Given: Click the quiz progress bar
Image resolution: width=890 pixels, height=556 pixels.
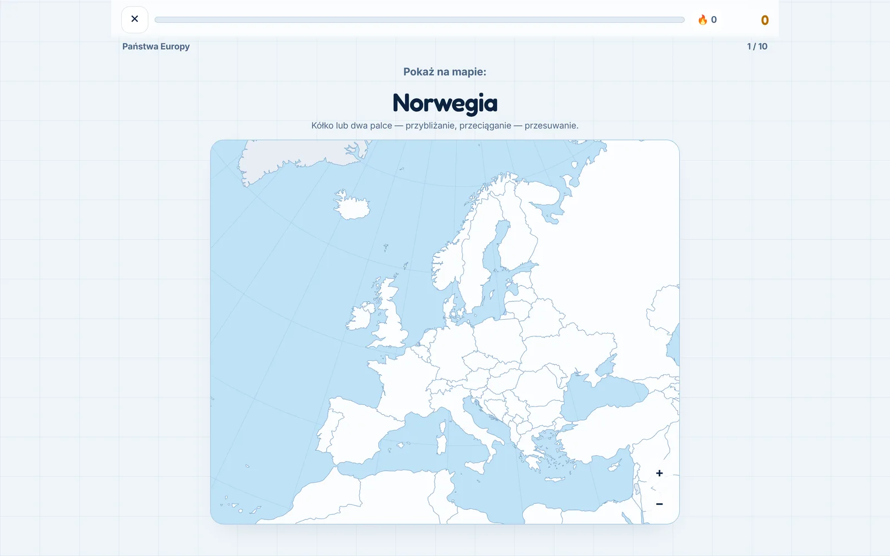Looking at the screenshot, I should [x=419, y=19].
